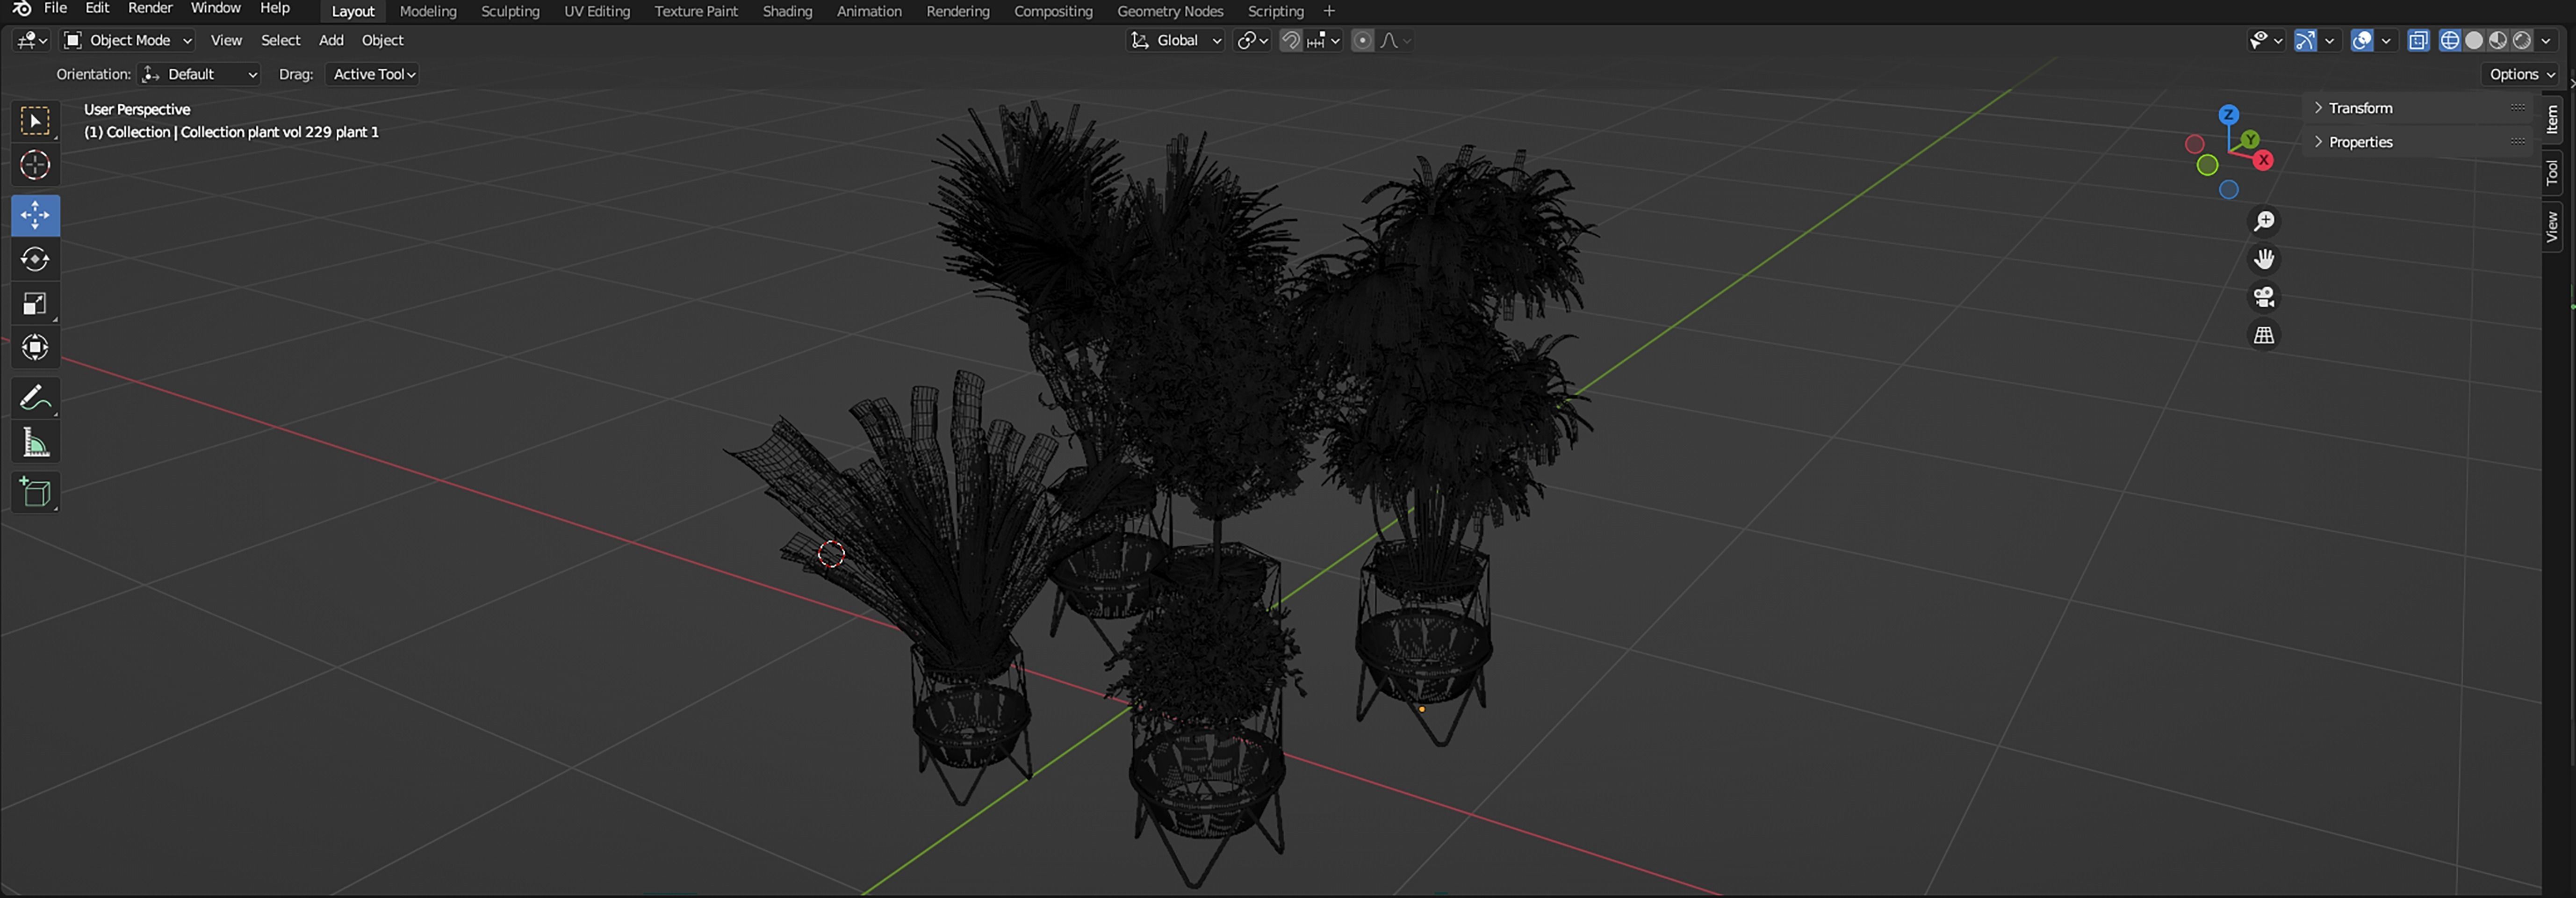
Task: Open Drag Active Tool dropdown
Action: point(373,74)
